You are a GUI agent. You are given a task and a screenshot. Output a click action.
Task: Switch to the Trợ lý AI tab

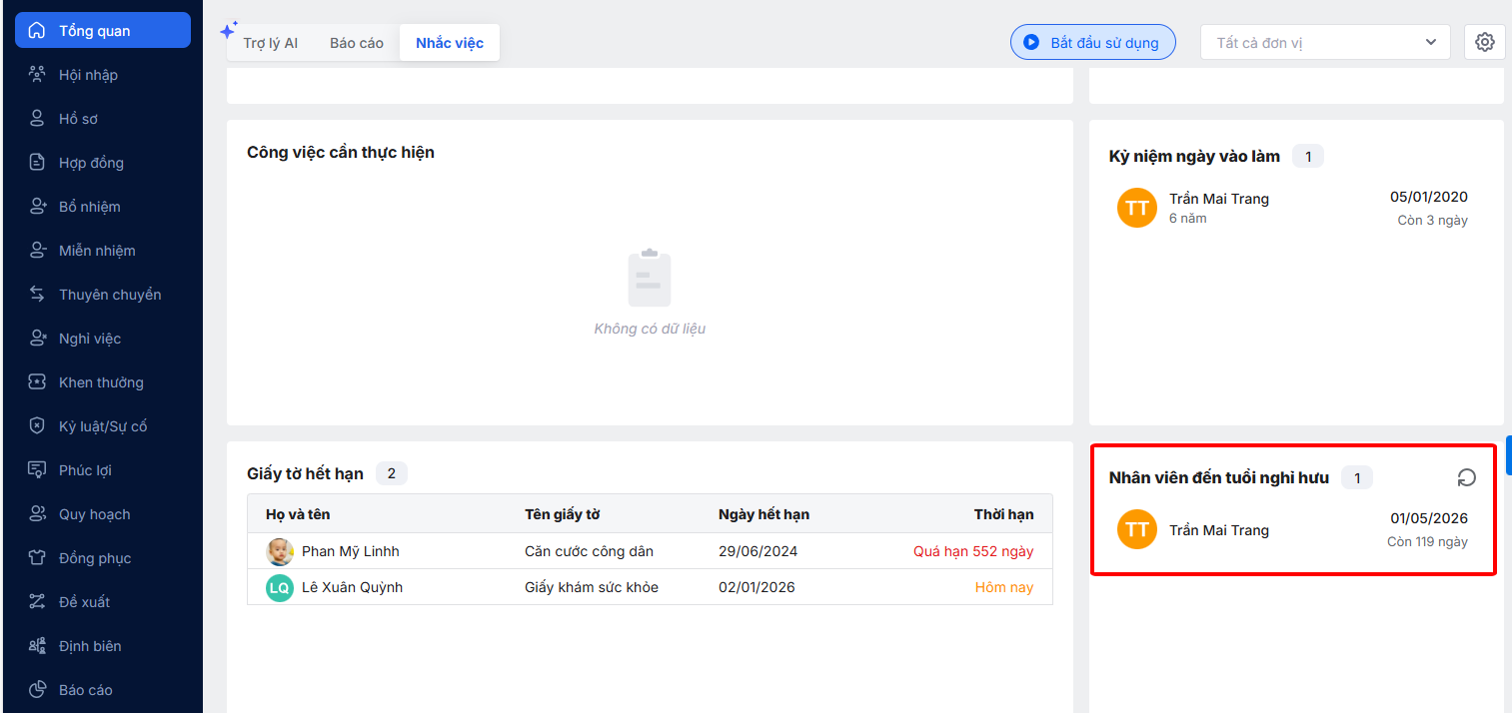coord(270,43)
